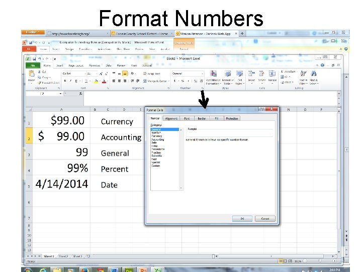This screenshot has height=272, width=362.
Task: Toggle Center text alignment
Action: (119, 81)
